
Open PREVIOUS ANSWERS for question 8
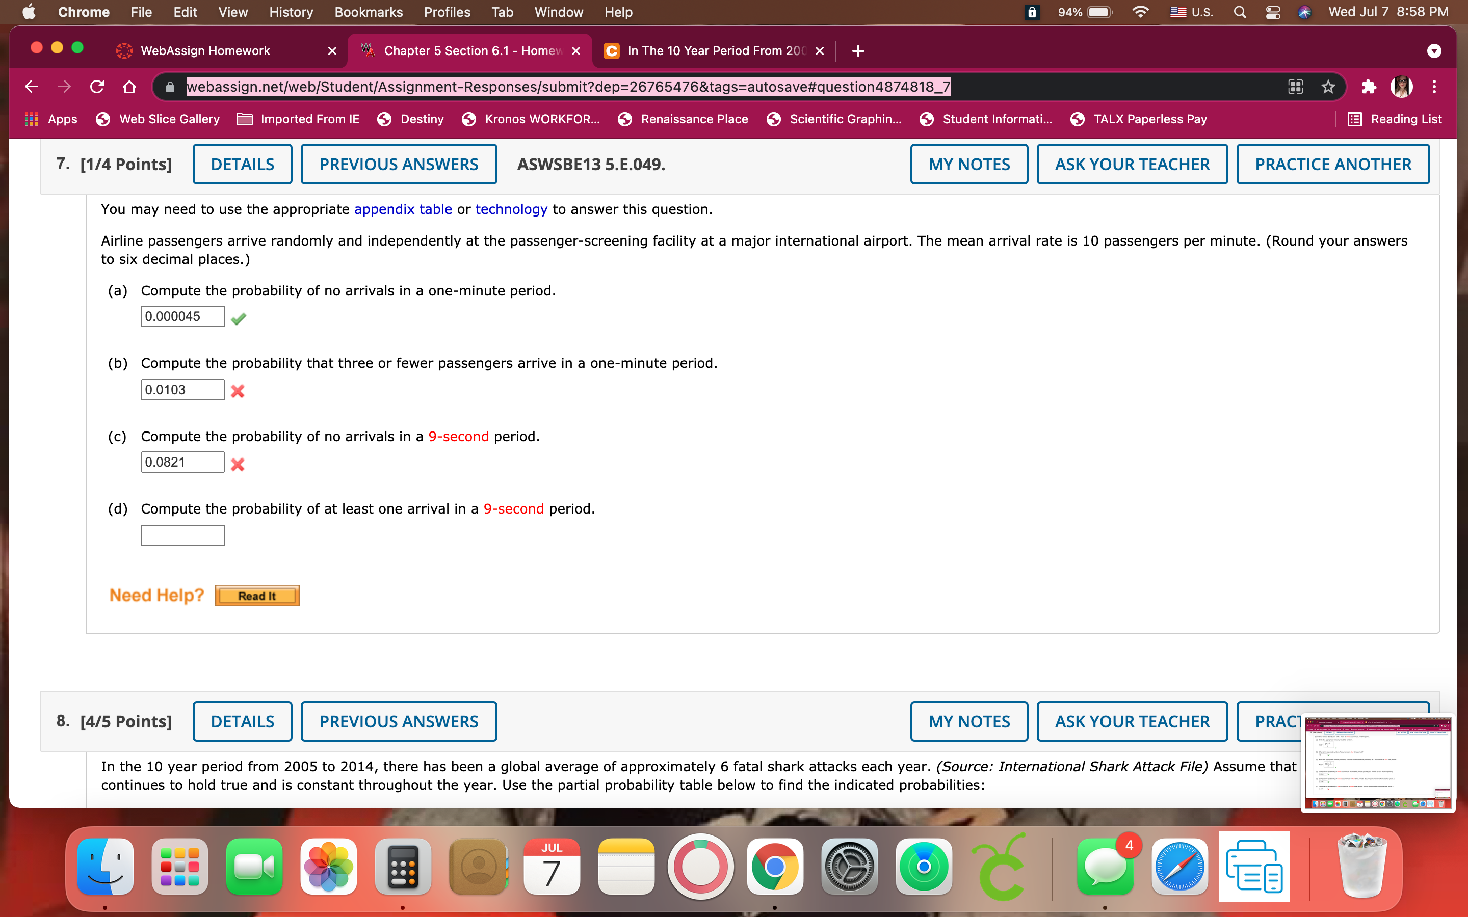(399, 721)
